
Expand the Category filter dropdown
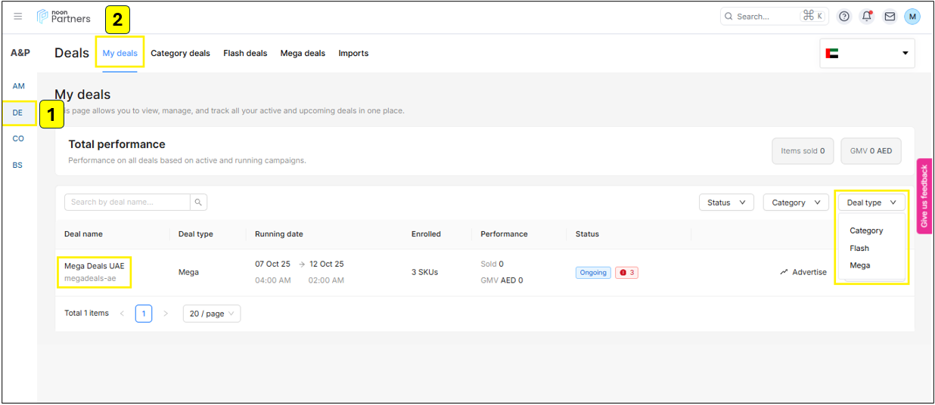(x=795, y=202)
